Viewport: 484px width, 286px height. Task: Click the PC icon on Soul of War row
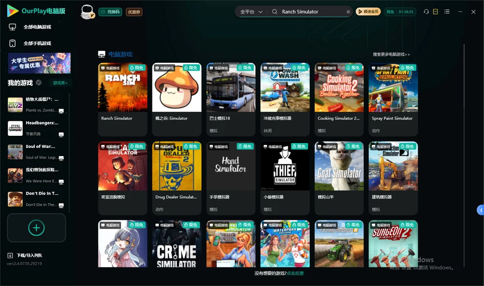(61, 158)
